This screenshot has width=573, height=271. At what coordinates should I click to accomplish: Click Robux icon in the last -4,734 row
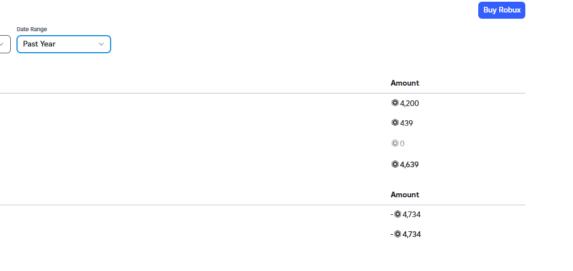[398, 234]
